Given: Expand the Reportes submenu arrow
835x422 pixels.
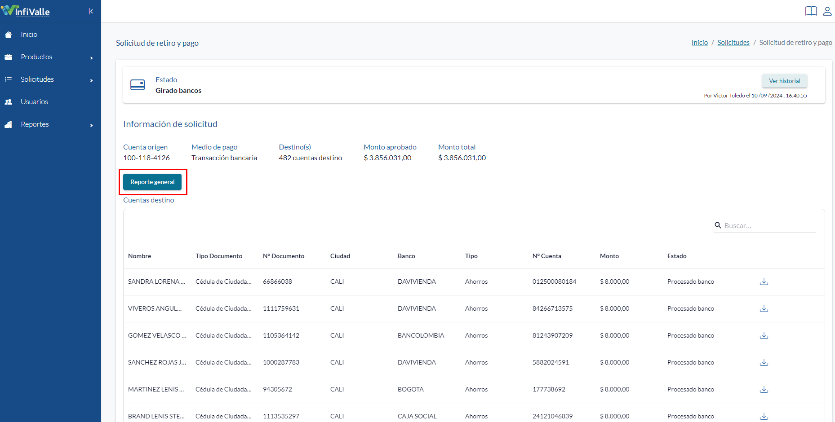Looking at the screenshot, I should [91, 125].
